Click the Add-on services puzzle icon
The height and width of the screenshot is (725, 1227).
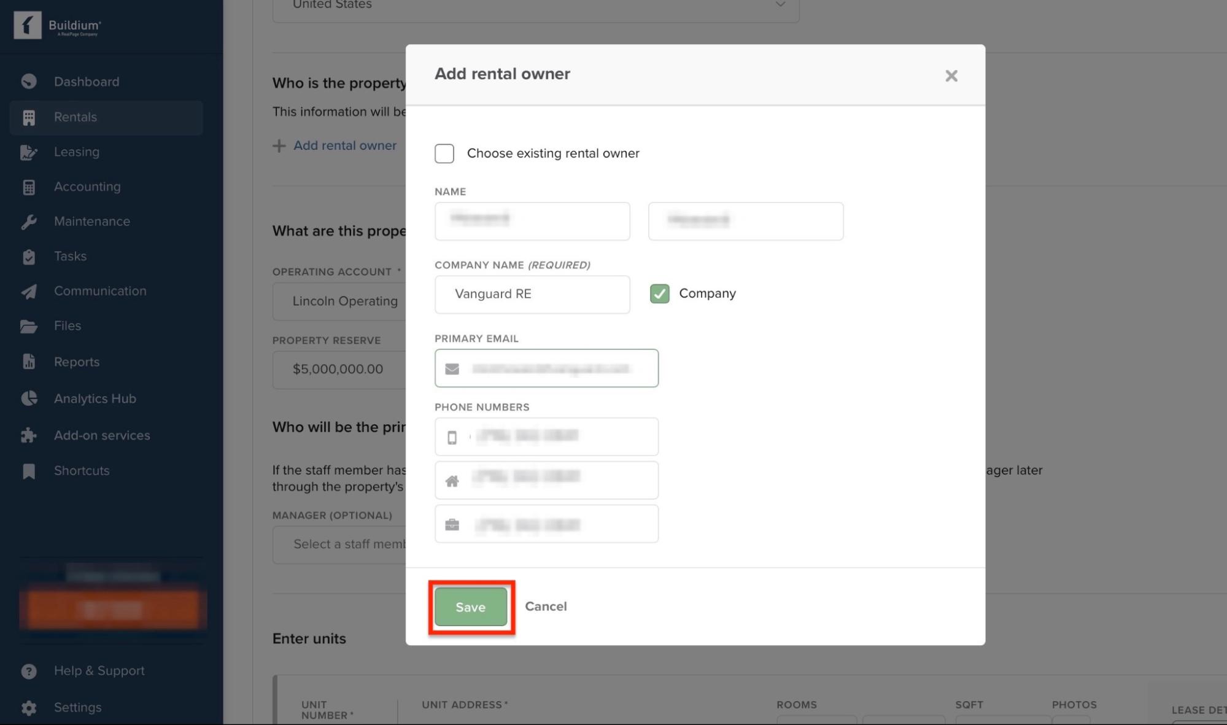(x=29, y=436)
